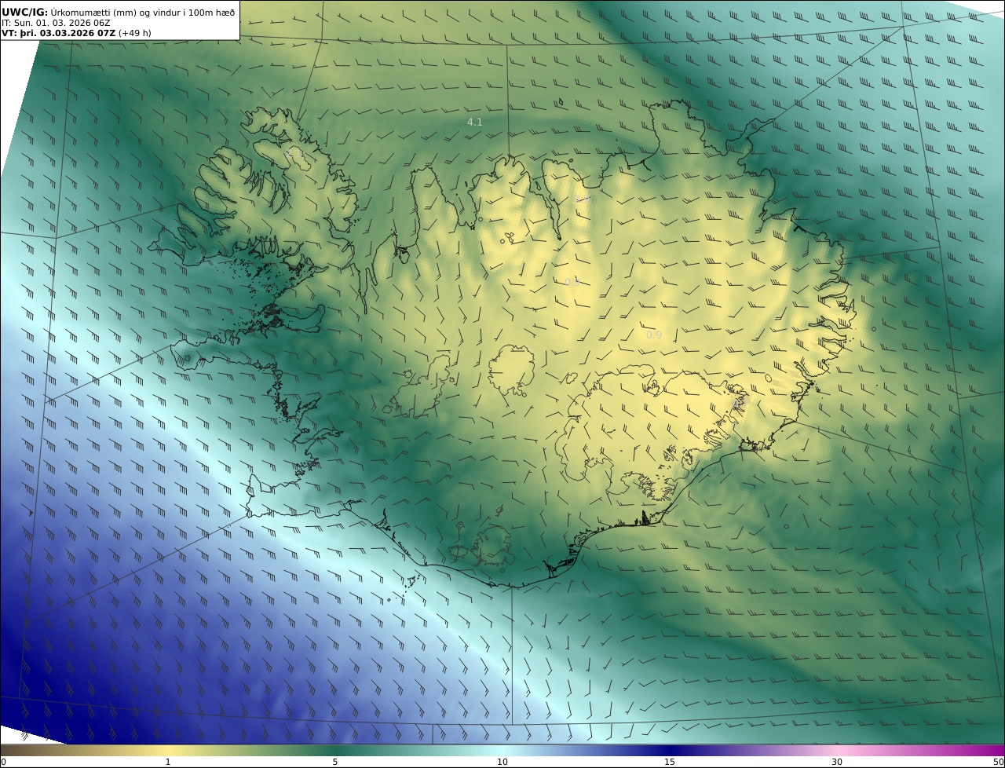Click the "4.1" value label on the map
Image resolution: width=1005 pixels, height=768 pixels.
(475, 122)
